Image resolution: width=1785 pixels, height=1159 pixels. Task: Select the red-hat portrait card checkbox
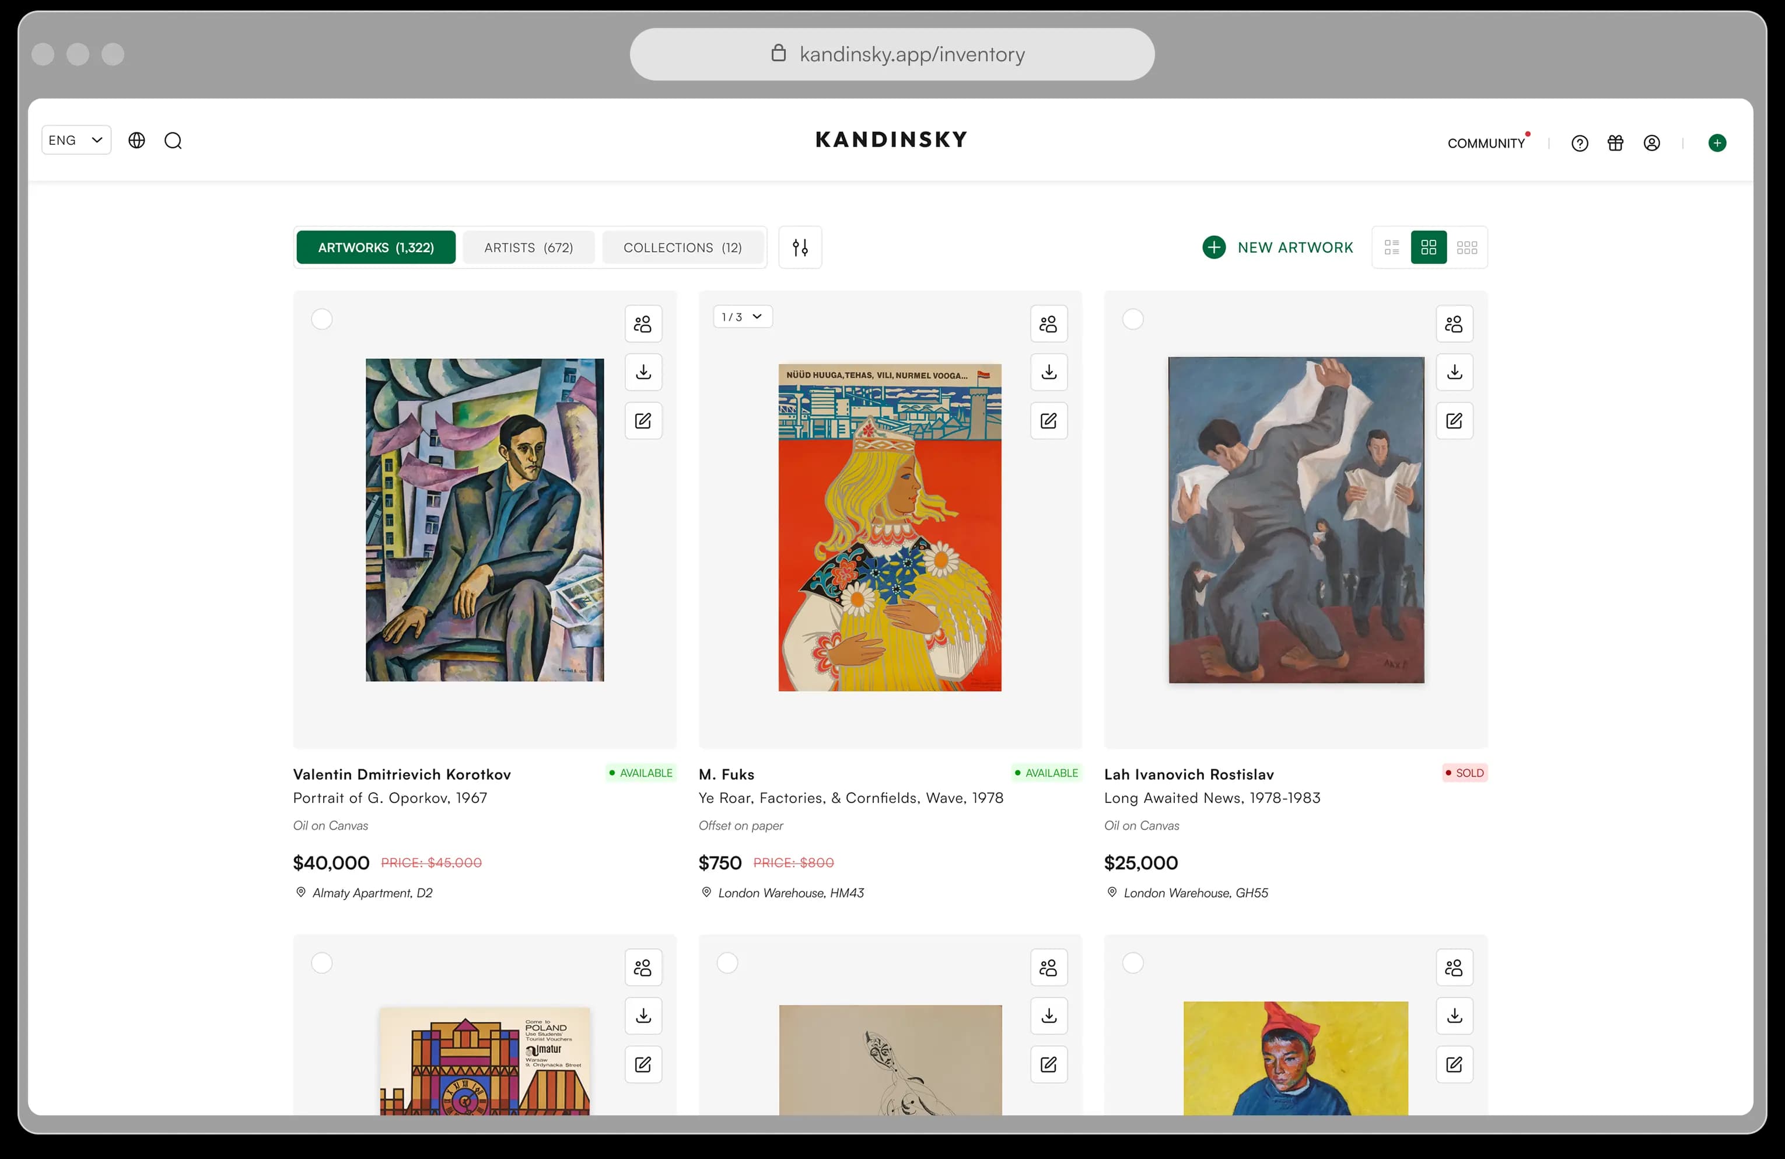tap(1132, 963)
